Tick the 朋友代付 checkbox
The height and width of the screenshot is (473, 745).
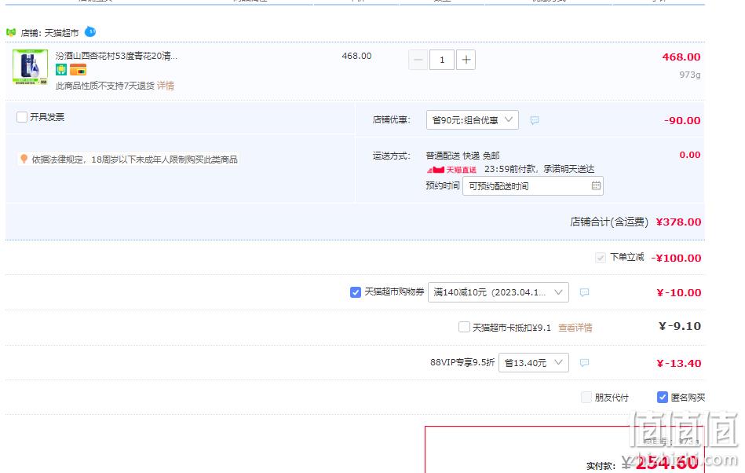586,398
